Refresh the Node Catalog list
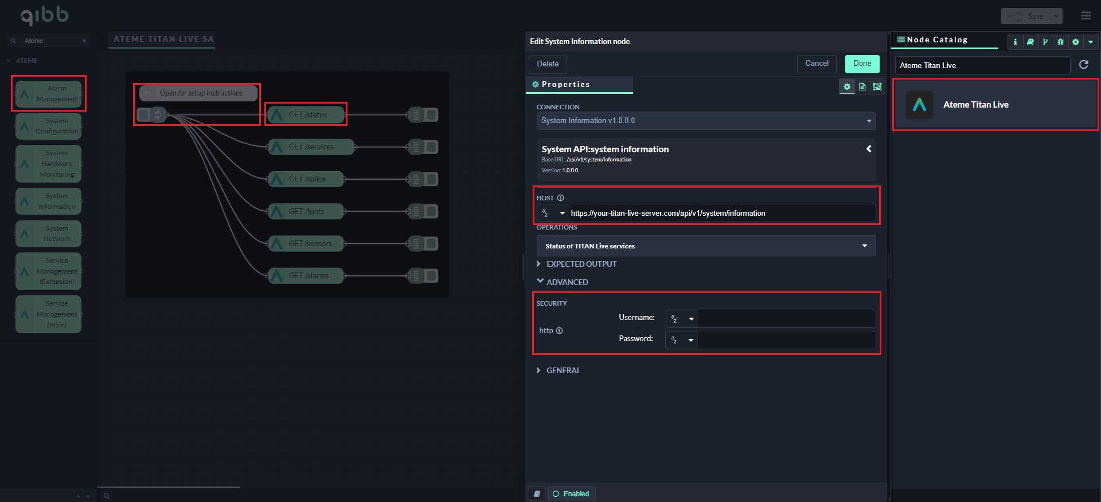Viewport: 1101px width, 502px height. 1083,65
